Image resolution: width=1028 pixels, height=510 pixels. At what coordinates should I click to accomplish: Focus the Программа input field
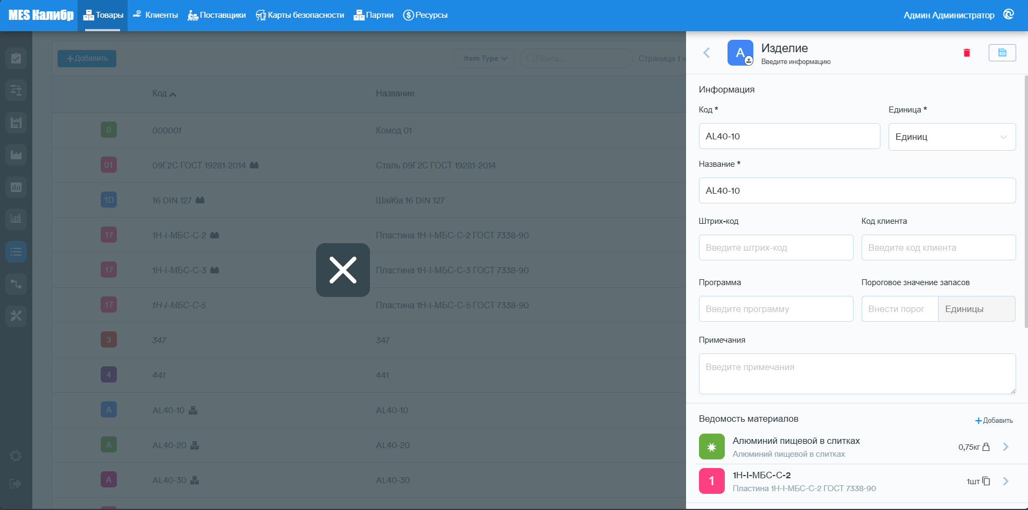coord(776,309)
